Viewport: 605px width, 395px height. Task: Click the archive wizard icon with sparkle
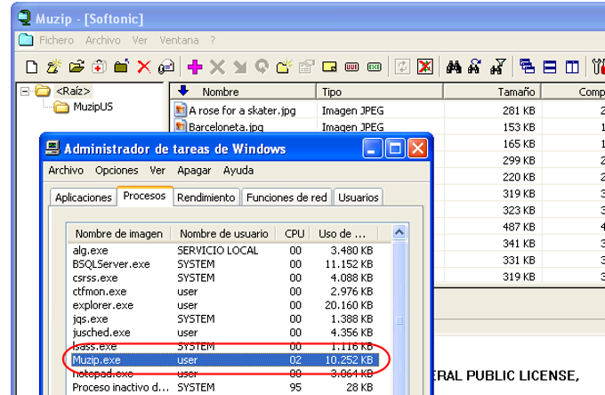[x=54, y=67]
